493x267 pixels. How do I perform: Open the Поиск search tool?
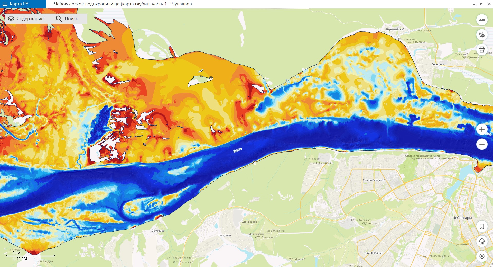coord(67,19)
